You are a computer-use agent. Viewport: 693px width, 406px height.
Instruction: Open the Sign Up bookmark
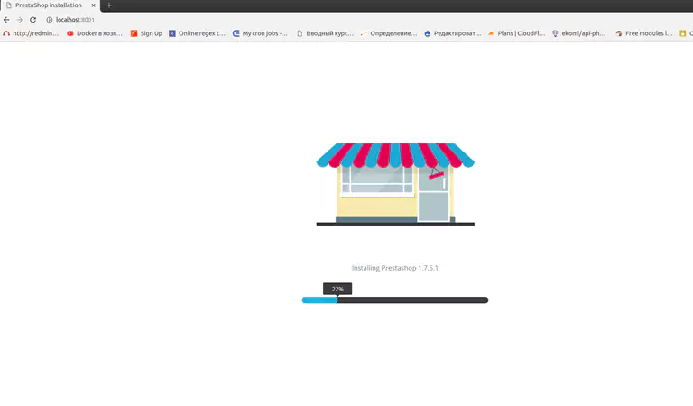146,33
